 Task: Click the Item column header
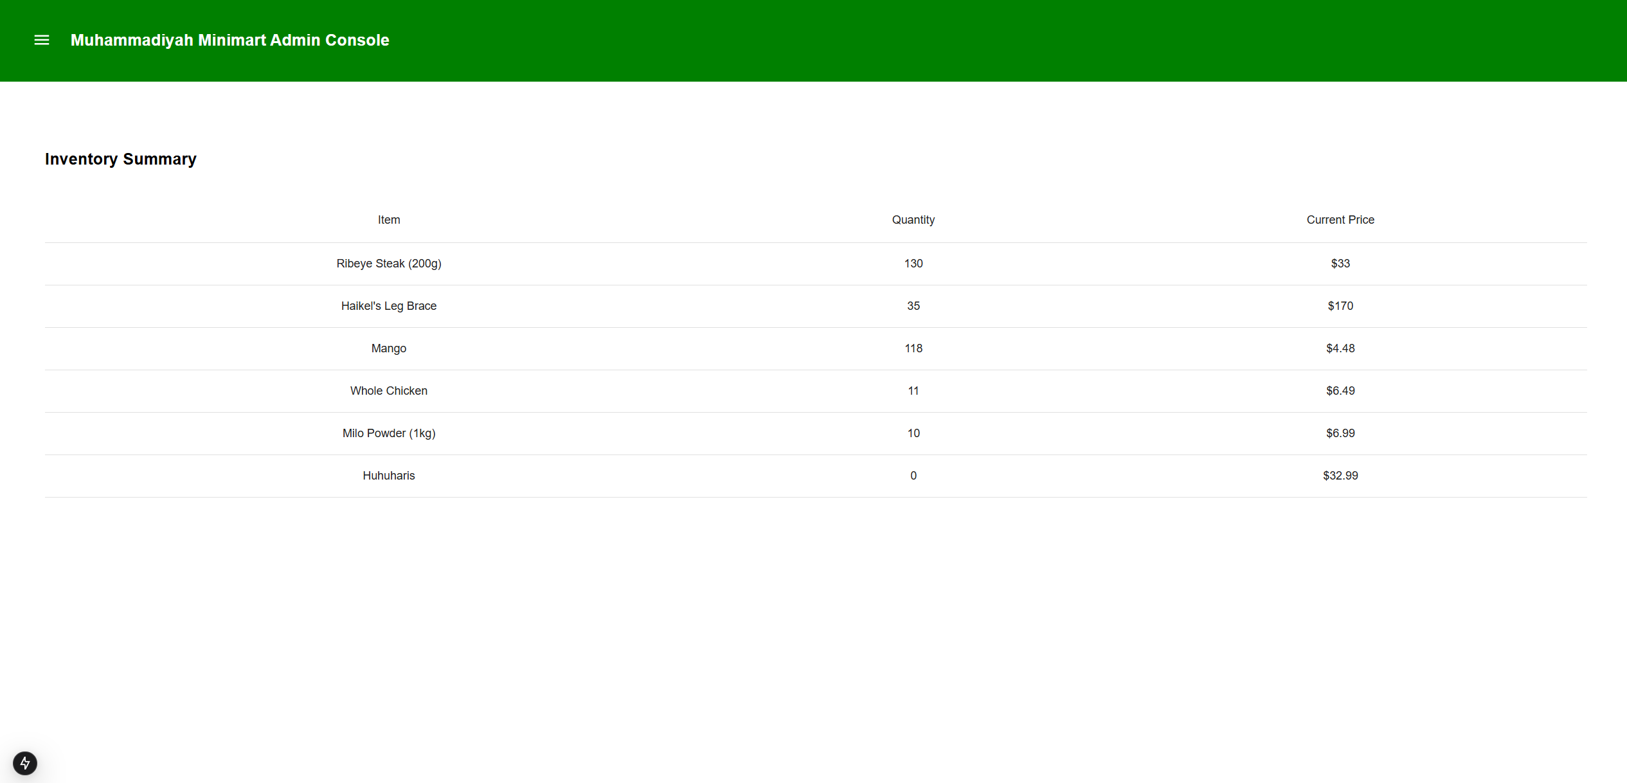[388, 220]
